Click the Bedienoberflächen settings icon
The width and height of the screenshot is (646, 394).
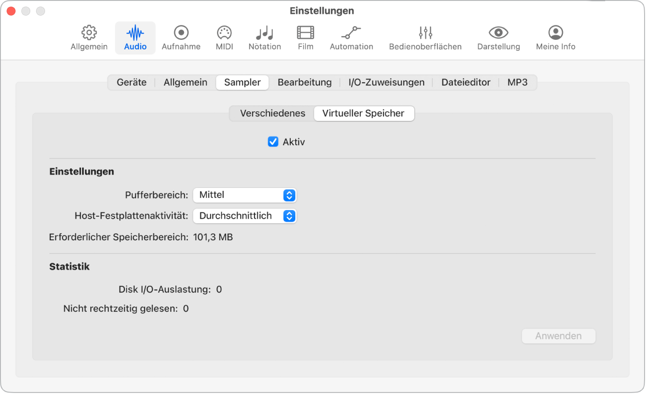click(425, 38)
